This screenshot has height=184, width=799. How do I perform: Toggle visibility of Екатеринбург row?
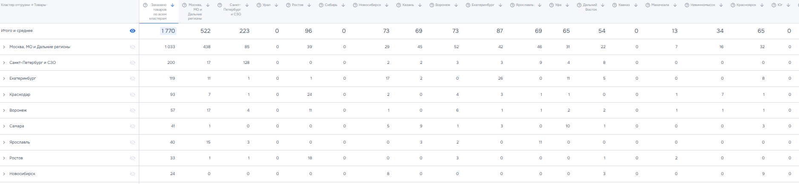tap(132, 78)
